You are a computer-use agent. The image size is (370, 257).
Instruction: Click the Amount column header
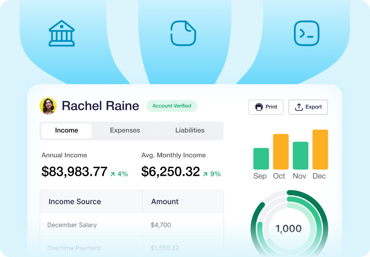point(165,201)
